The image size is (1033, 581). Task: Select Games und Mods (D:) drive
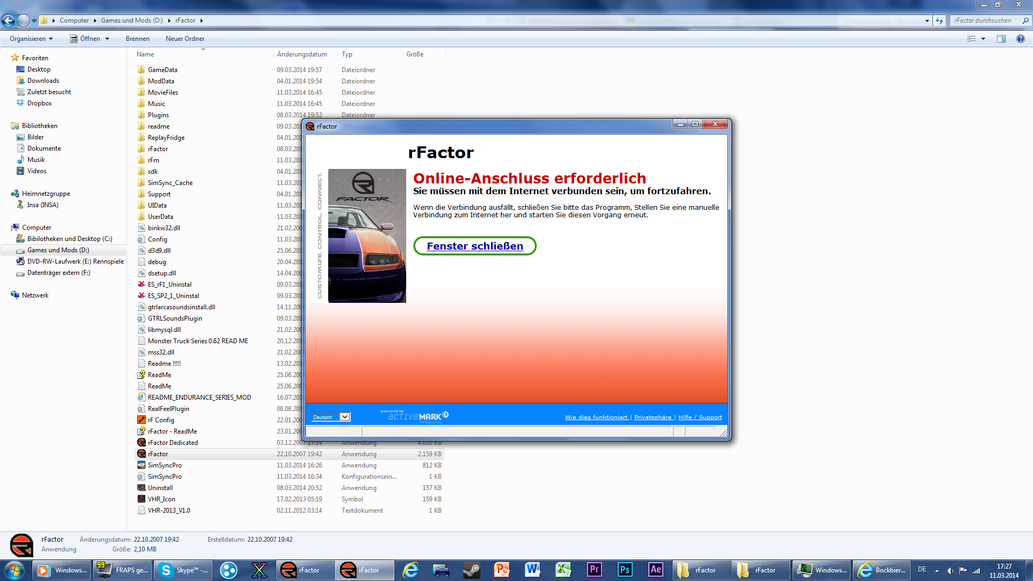tap(58, 250)
